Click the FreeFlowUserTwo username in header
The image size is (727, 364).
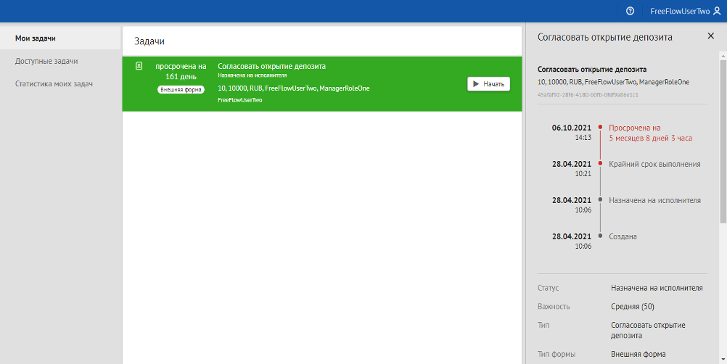click(680, 11)
